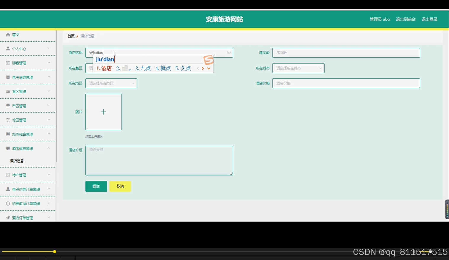Open the 酒店信息 submenu item
The image size is (449, 260).
pyautogui.click(x=17, y=161)
